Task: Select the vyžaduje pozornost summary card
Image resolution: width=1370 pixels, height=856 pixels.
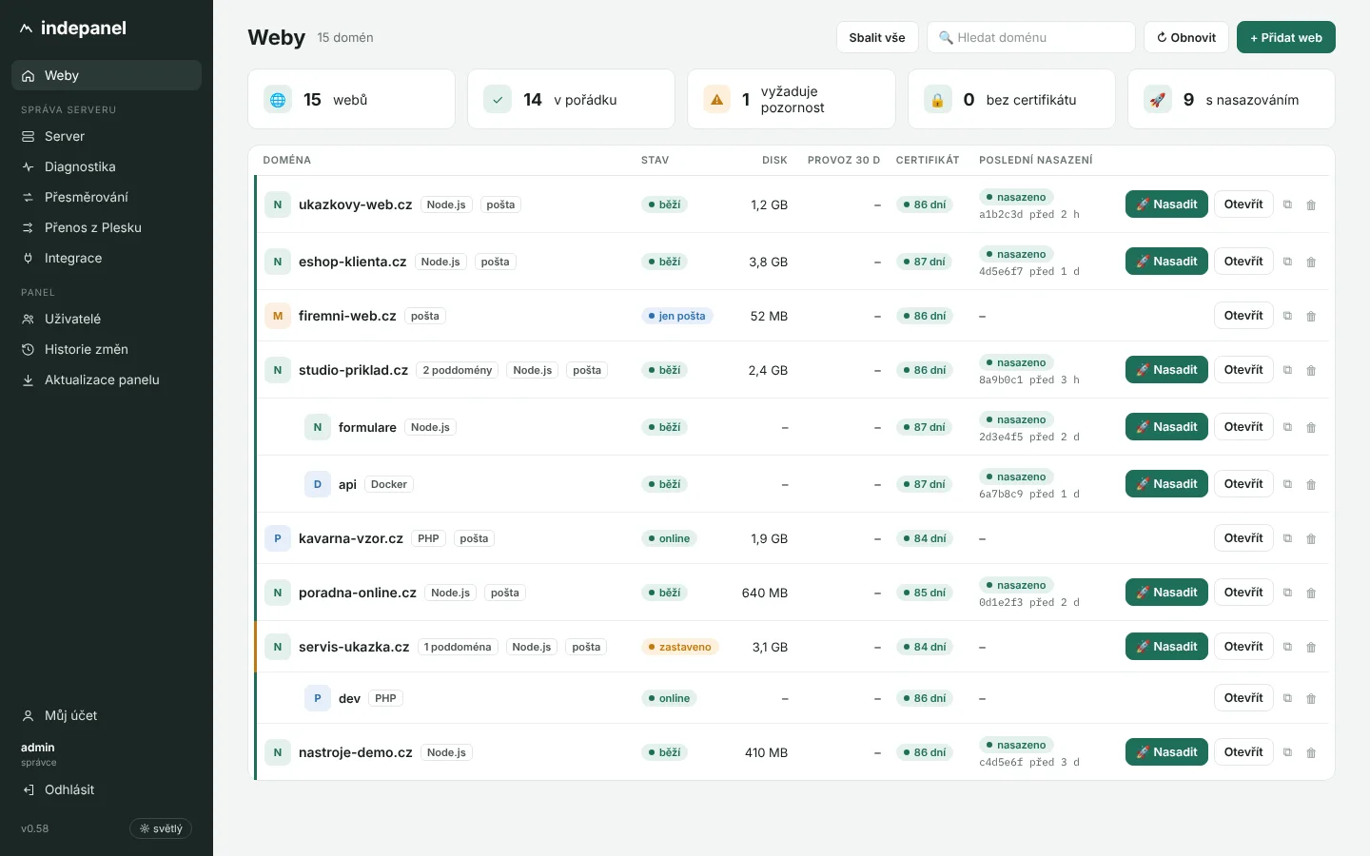Action: pos(792,99)
